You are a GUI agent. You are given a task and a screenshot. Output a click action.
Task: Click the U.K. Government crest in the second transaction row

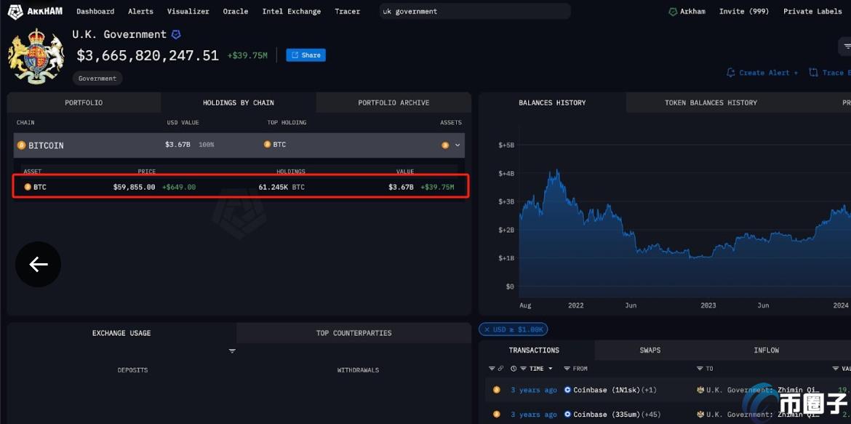tap(700, 415)
